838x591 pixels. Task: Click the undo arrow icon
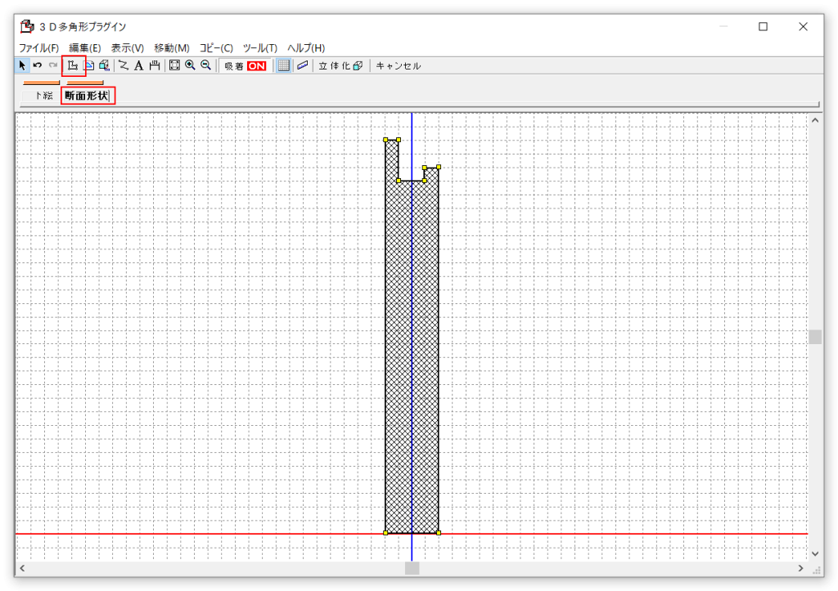(38, 65)
